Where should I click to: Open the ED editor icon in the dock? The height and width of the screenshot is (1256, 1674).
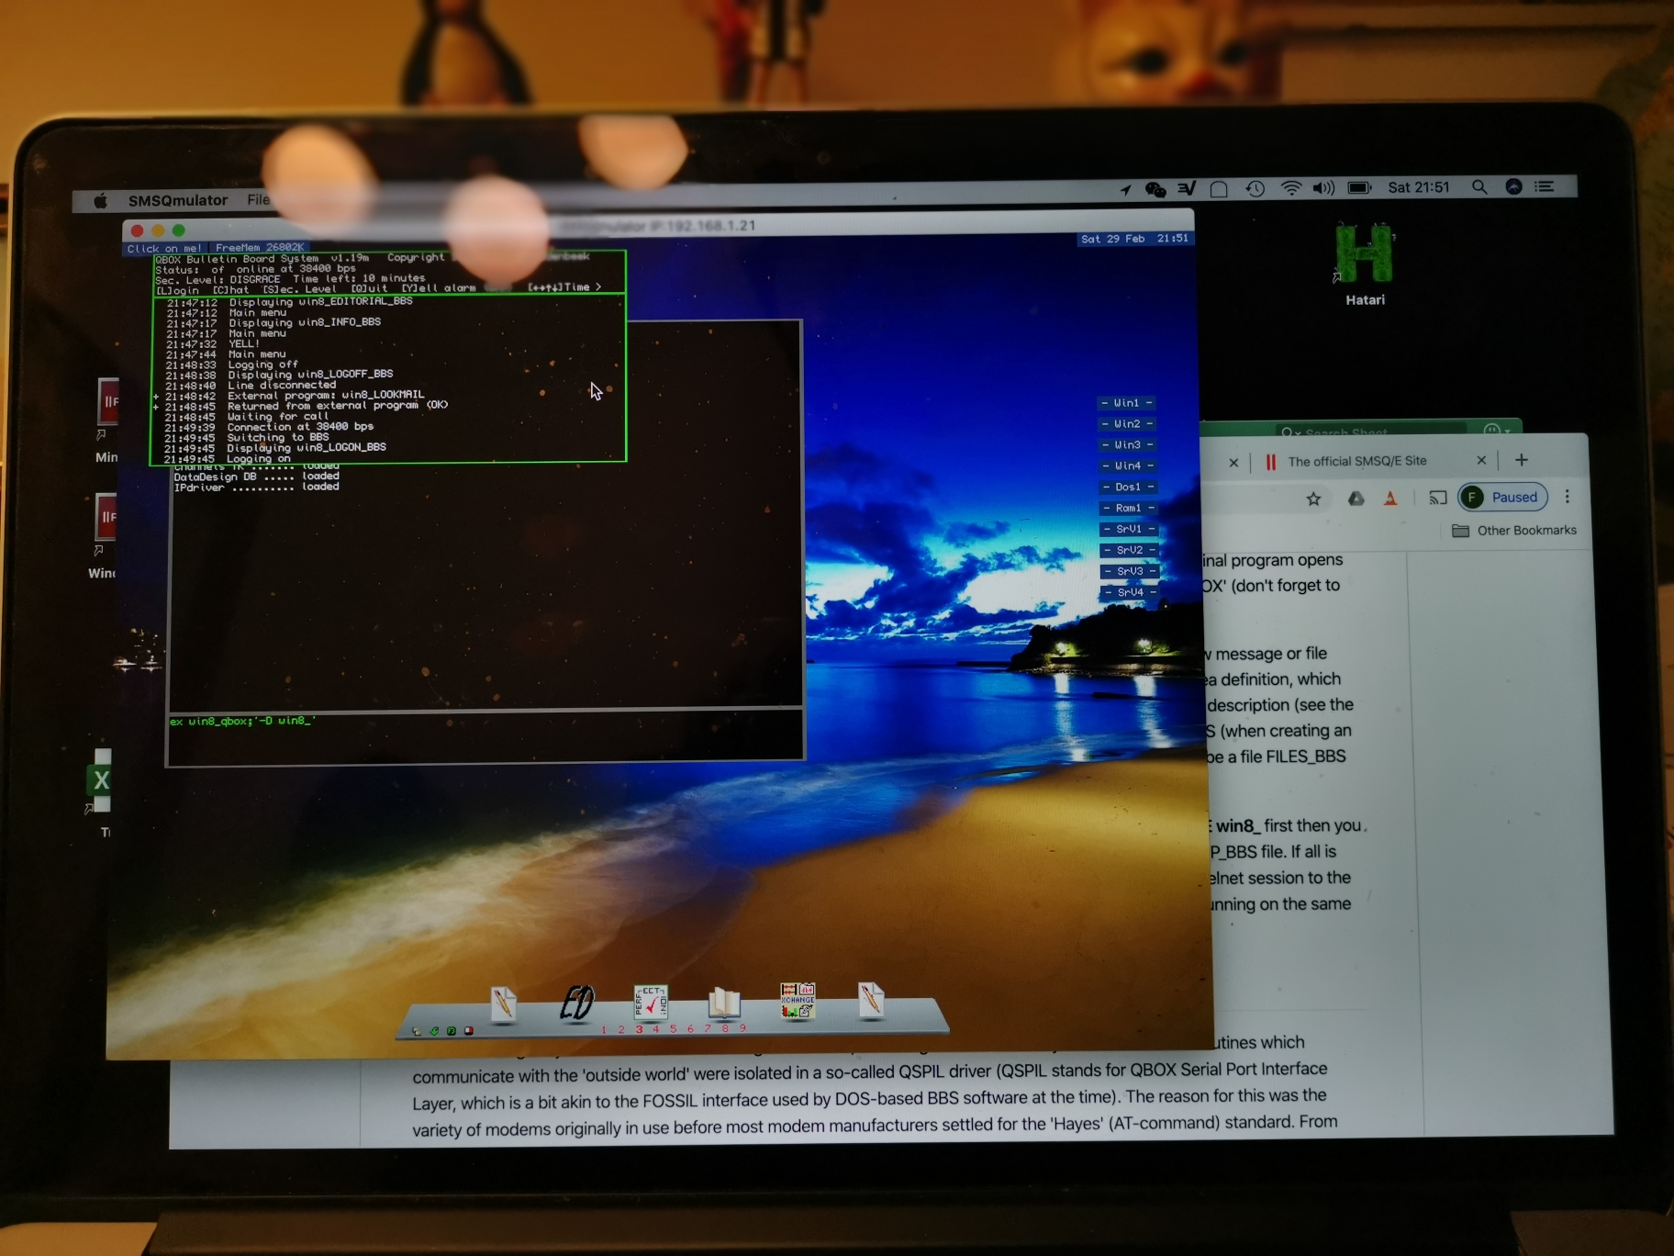coord(577,1003)
